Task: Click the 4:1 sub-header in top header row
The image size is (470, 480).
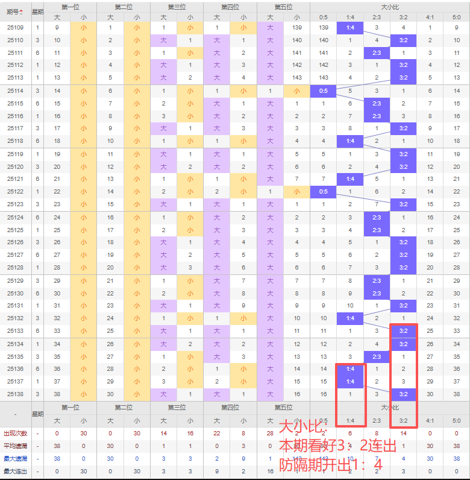Action: click(x=430, y=17)
